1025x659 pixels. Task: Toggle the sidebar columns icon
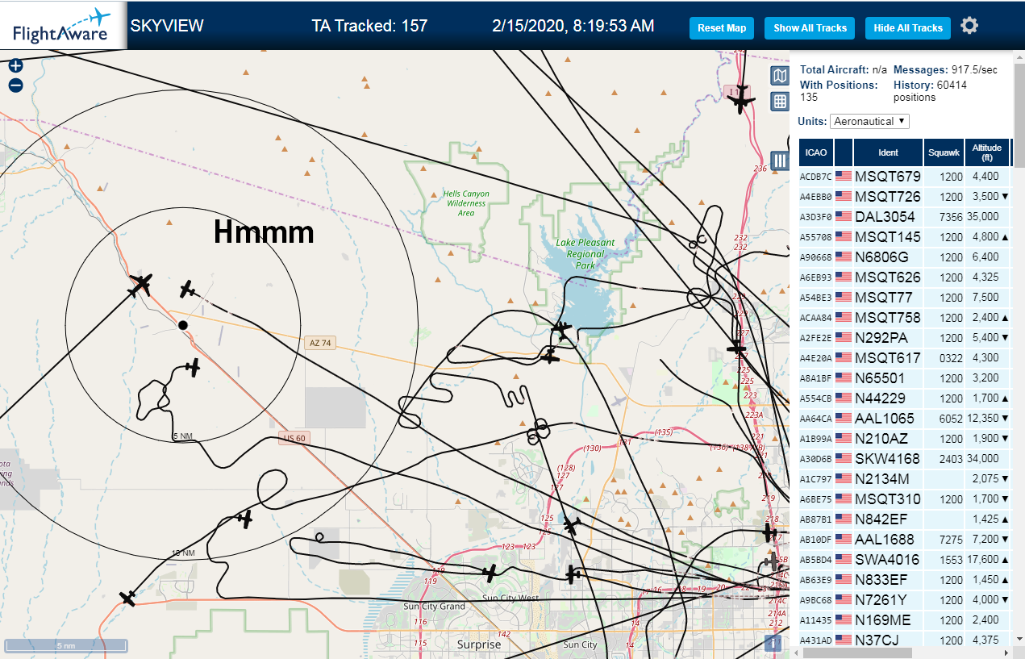pyautogui.click(x=780, y=161)
